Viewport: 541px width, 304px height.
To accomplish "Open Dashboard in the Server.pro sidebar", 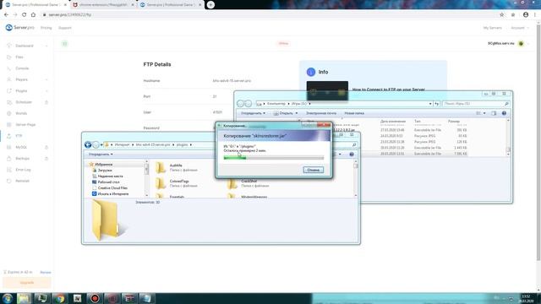I will 25,46.
